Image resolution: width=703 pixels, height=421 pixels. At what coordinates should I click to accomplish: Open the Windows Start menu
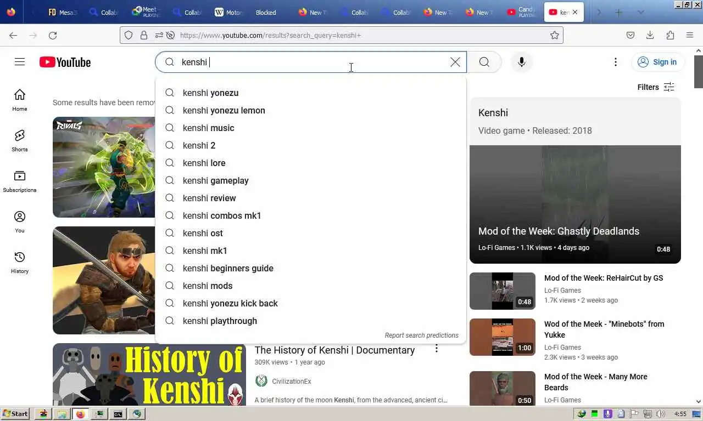(16, 414)
